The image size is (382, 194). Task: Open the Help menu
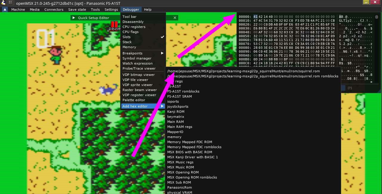(148, 10)
